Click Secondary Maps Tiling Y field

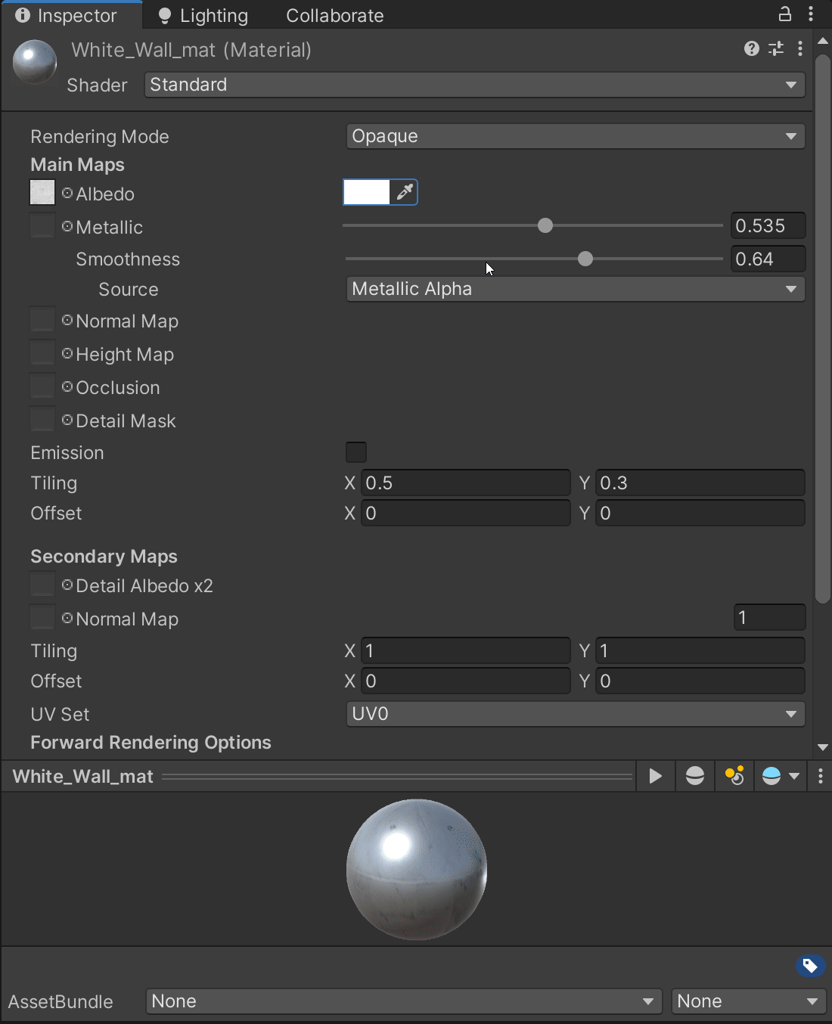(700, 650)
